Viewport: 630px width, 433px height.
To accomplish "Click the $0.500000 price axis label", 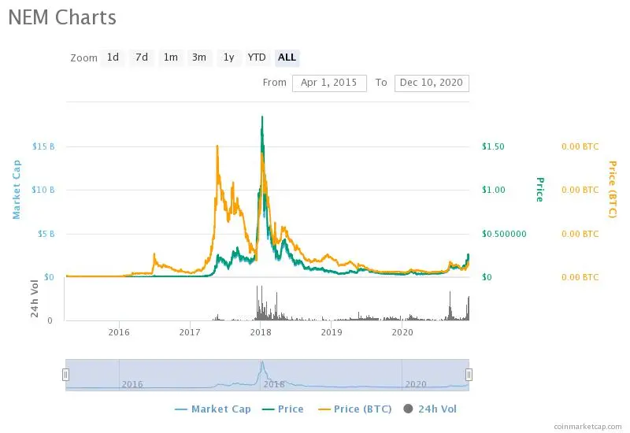I will 504,234.
